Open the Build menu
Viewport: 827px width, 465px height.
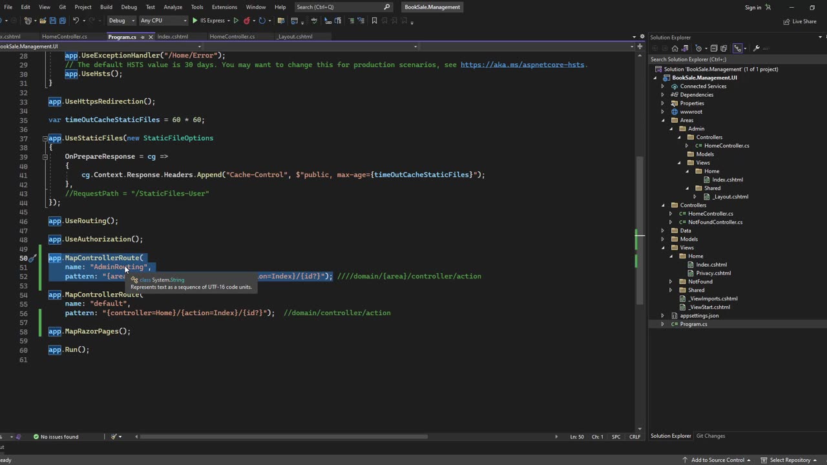pos(106,7)
